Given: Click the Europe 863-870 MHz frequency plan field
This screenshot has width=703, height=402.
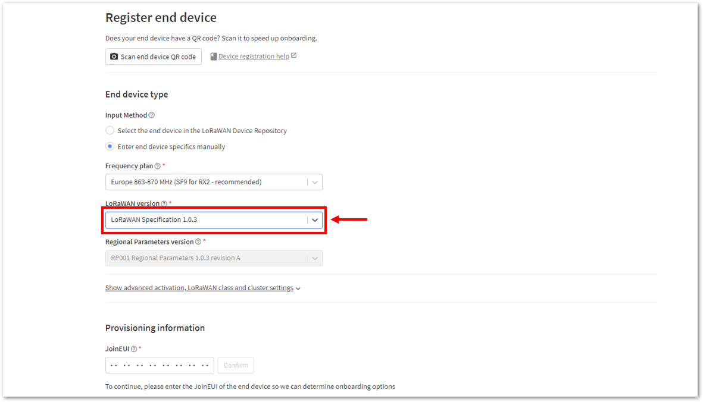Looking at the screenshot, I should (x=214, y=182).
